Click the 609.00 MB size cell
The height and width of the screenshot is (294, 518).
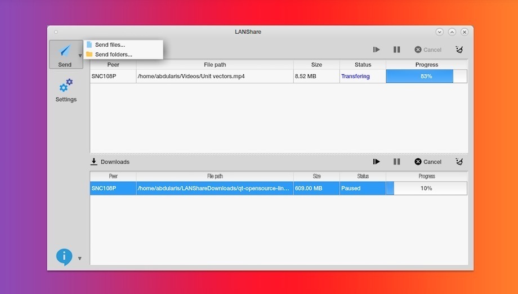[x=316, y=188]
